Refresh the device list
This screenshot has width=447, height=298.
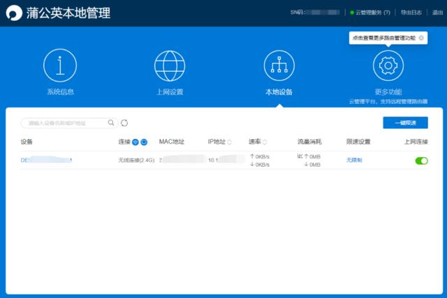tap(124, 123)
